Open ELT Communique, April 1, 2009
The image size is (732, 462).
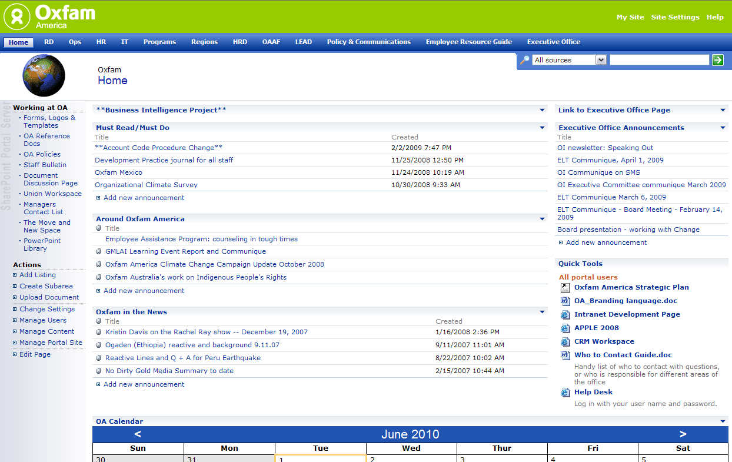[610, 160]
